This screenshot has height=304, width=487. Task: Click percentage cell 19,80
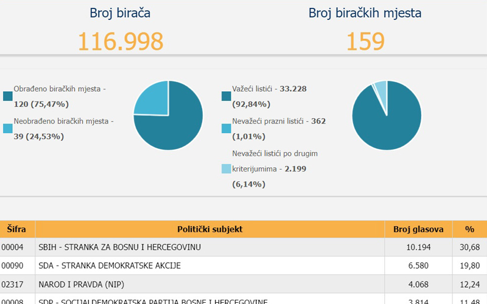[469, 266]
